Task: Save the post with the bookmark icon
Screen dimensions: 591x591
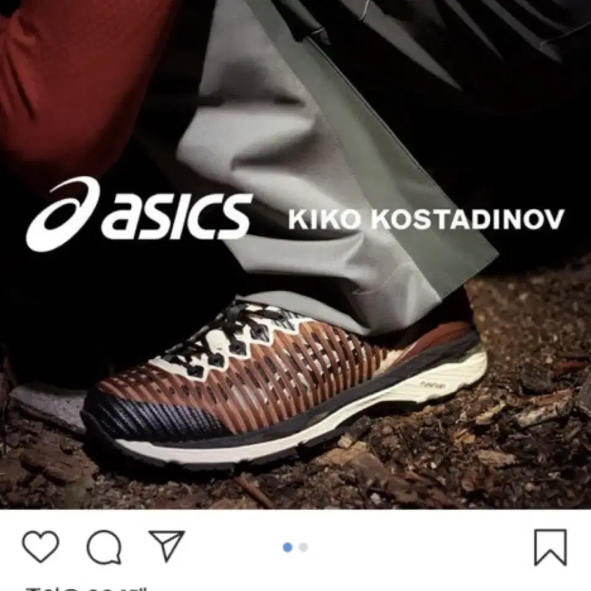Action: pyautogui.click(x=550, y=547)
